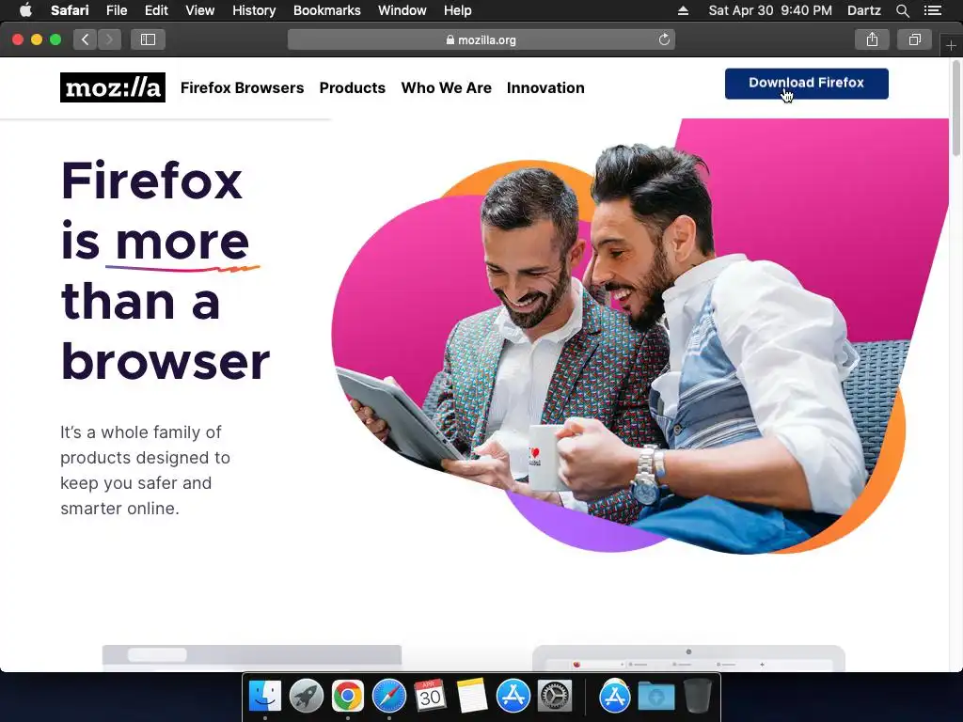
Task: Open System Preferences gear in the Dock
Action: (x=555, y=697)
